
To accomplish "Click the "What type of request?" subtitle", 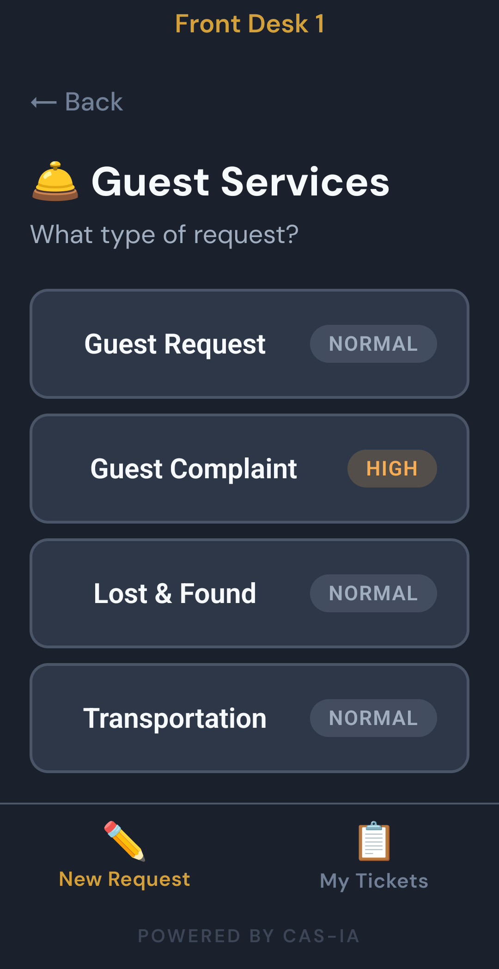I will pyautogui.click(x=164, y=235).
